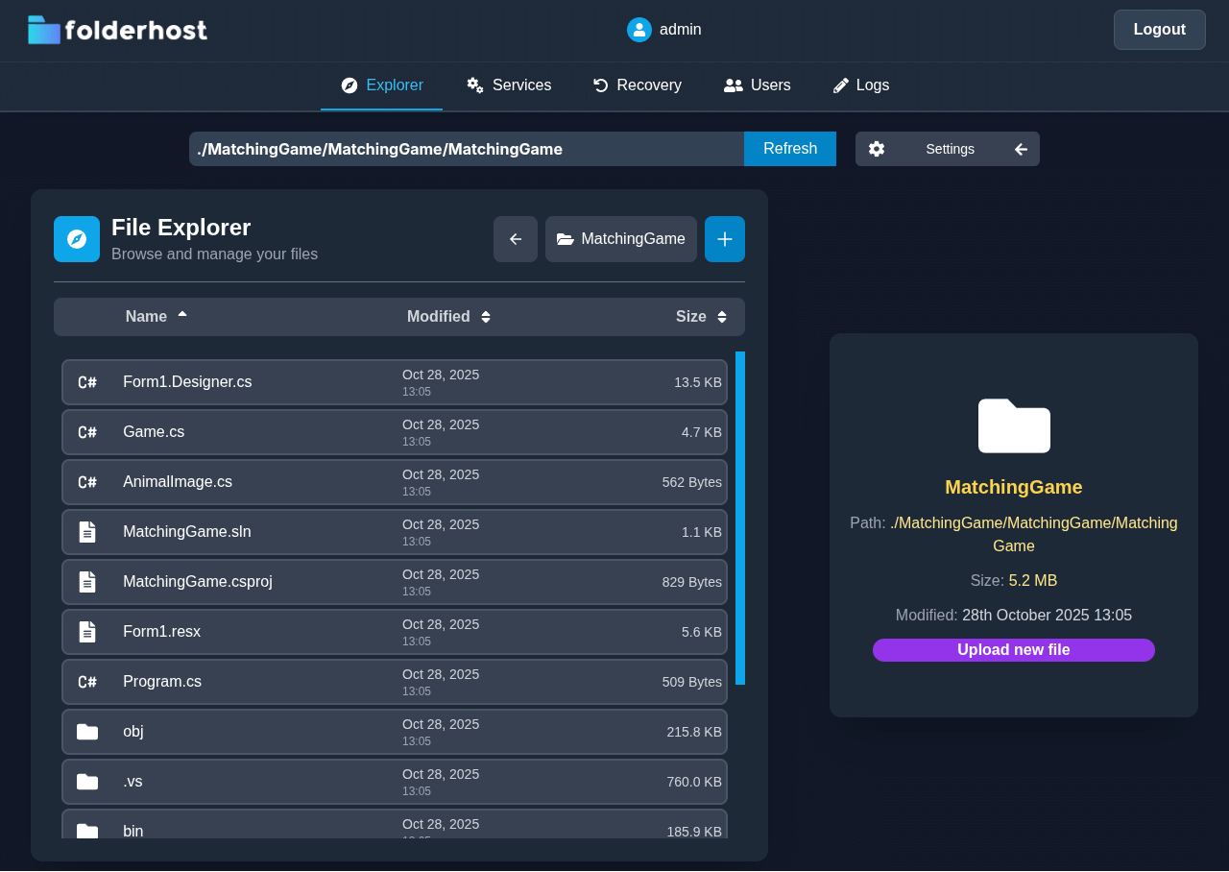Screen dimensions: 1229x872
Task: Click Upload new file button
Action: (x=1013, y=650)
